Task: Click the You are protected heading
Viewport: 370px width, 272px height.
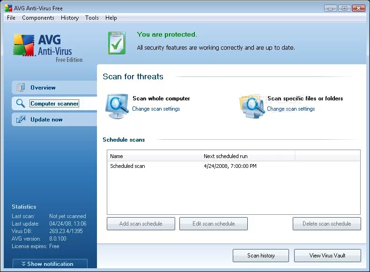Action: tap(167, 35)
